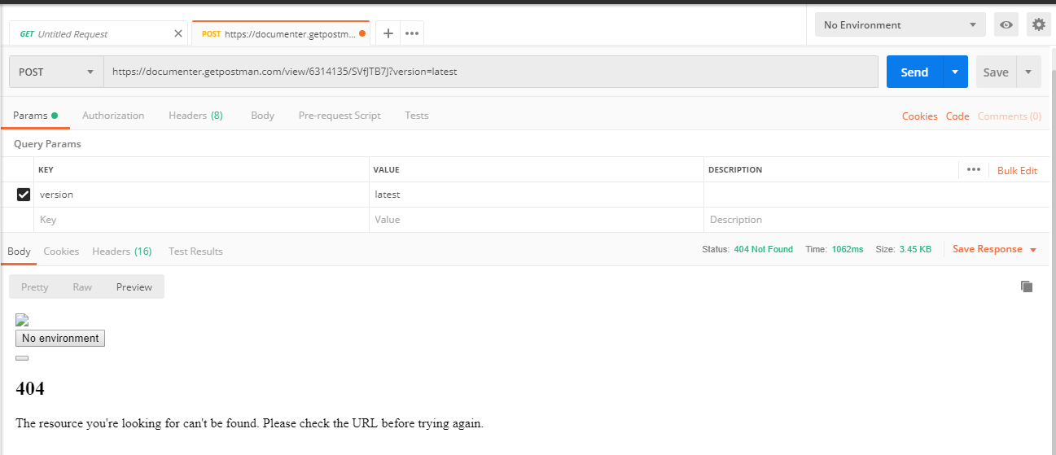
Task: Click the 404 heading in preview
Action: [x=30, y=388]
